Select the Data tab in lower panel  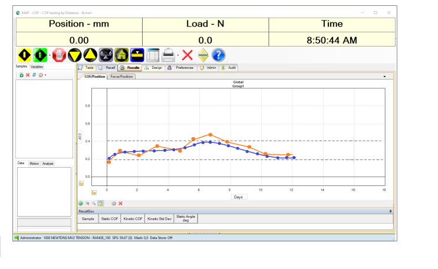[21, 163]
